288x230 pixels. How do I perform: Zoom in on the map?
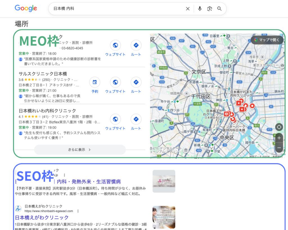tap(279, 138)
